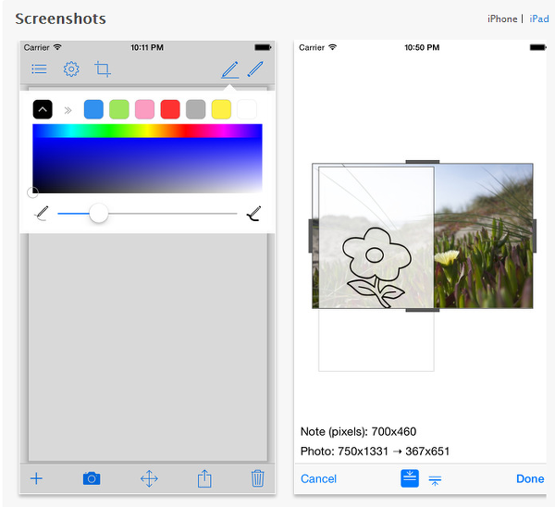Pick the blue color swatch
This screenshot has height=507, width=555.
click(93, 109)
